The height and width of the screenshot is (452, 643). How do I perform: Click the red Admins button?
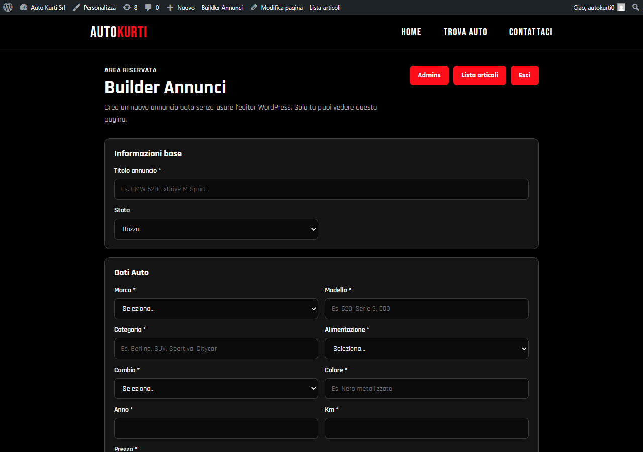coord(429,75)
